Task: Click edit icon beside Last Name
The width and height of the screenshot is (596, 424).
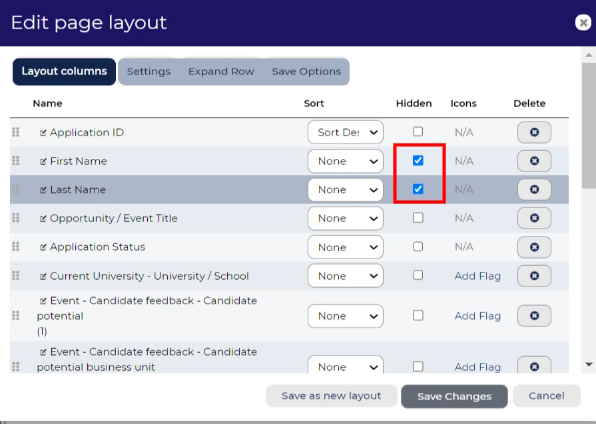Action: 43,190
